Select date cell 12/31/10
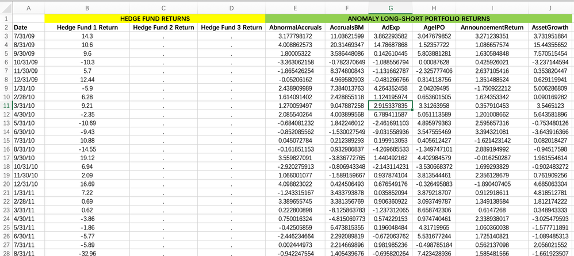Image resolution: width=574 pixels, height=256 pixels. tap(29, 183)
